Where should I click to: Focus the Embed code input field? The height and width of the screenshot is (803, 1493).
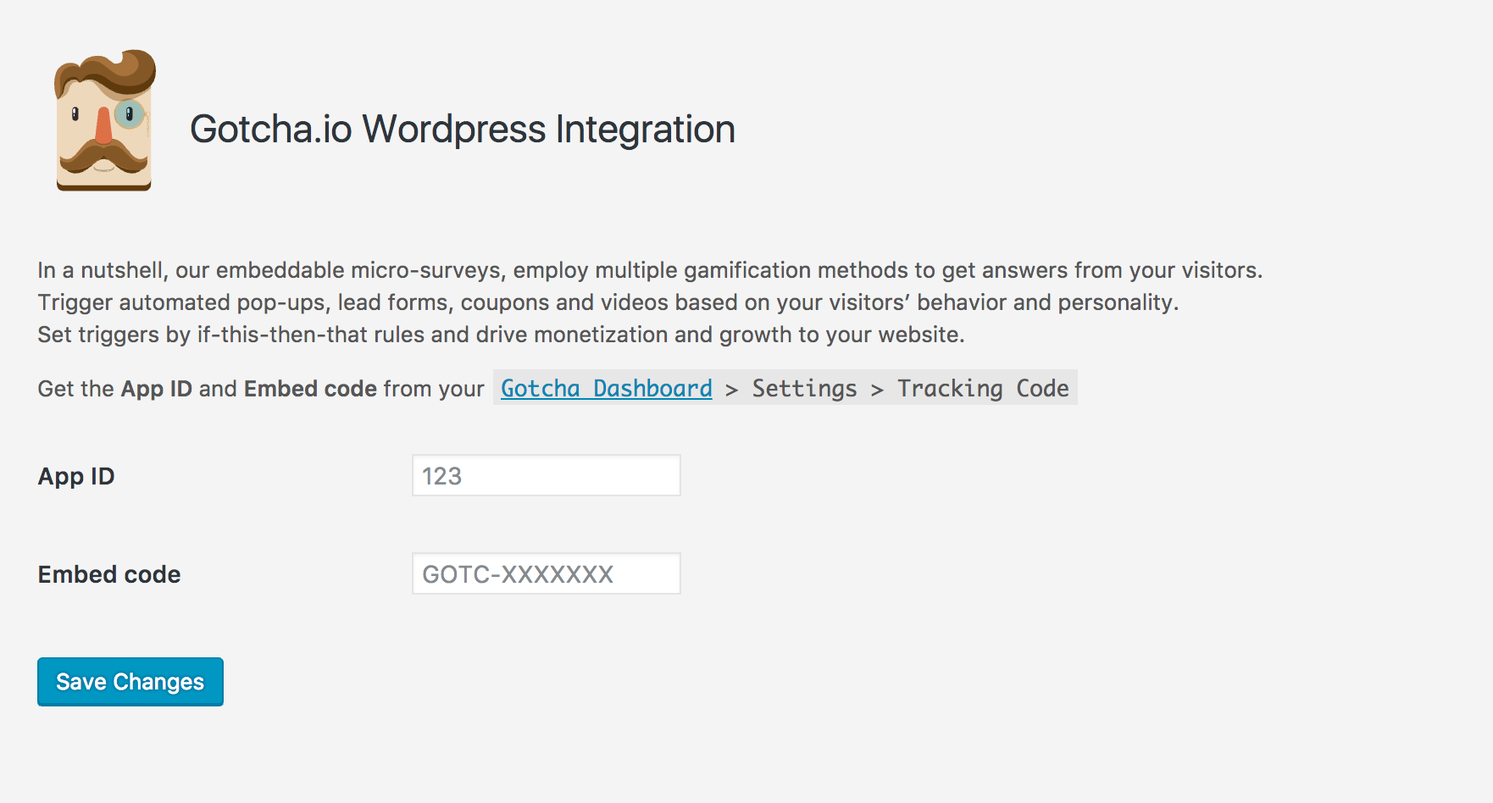click(x=547, y=573)
